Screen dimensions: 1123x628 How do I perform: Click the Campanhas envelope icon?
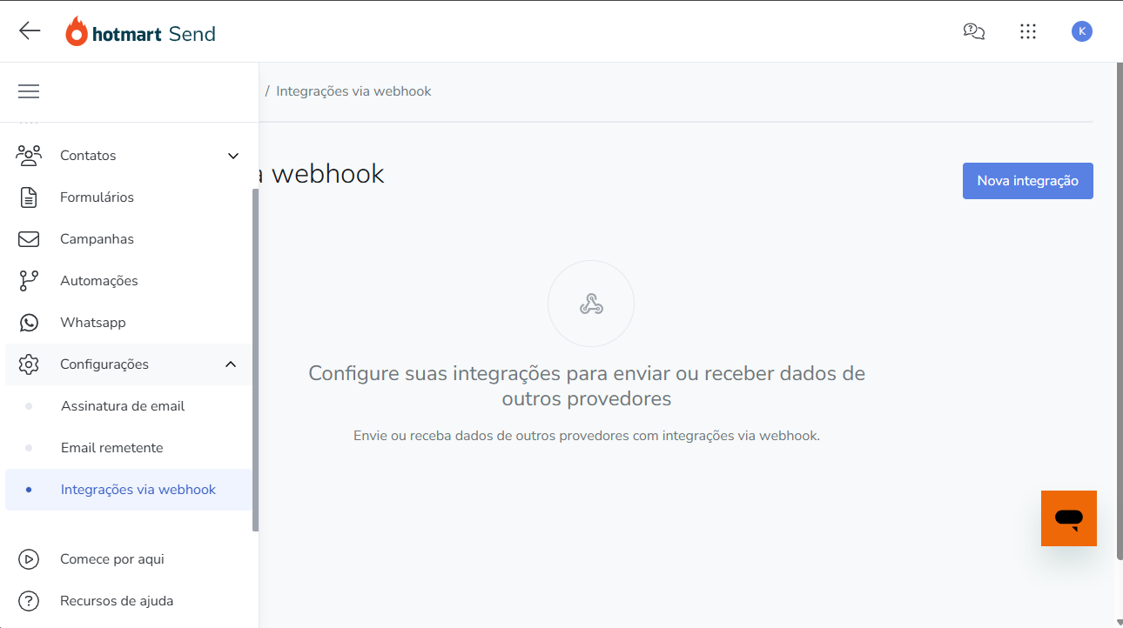[29, 239]
